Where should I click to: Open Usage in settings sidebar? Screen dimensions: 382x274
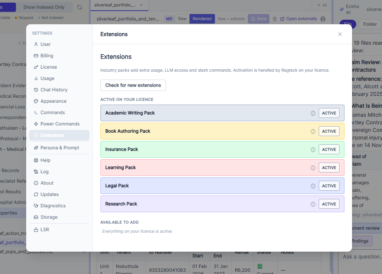coord(59,78)
